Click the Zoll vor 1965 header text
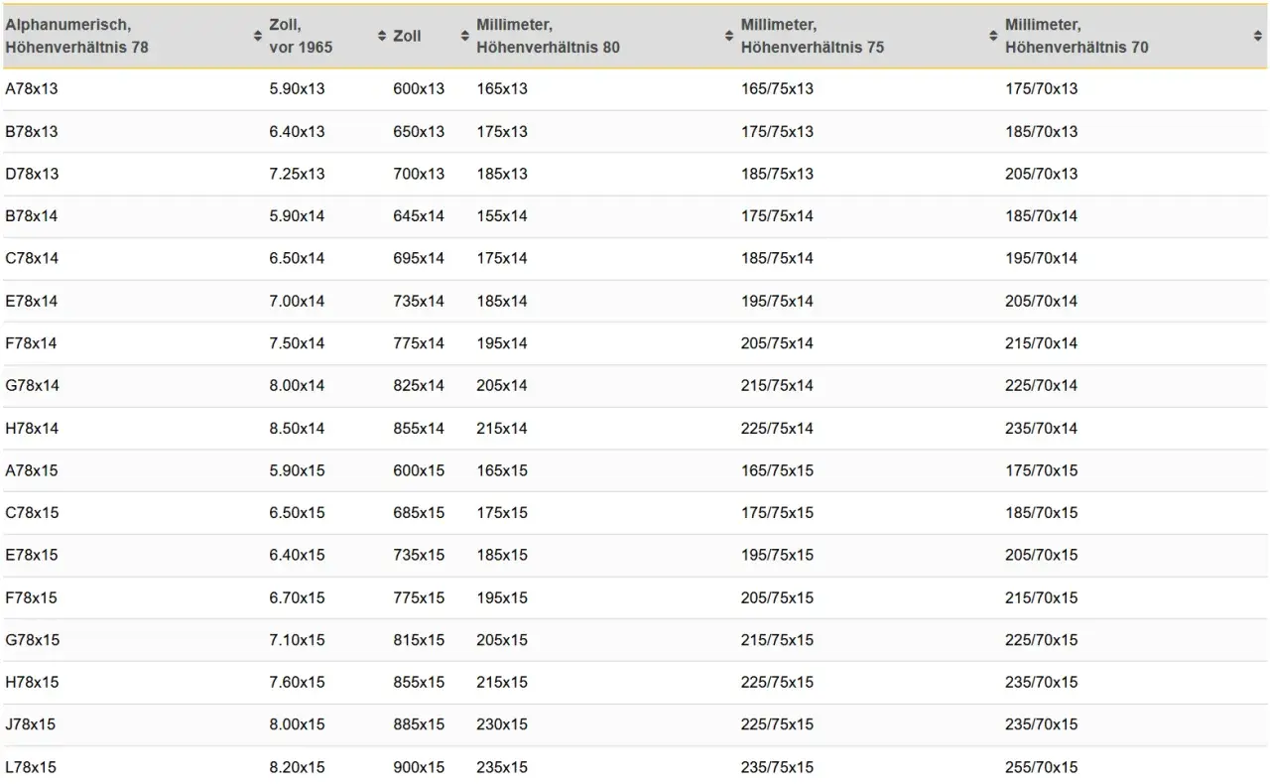Image resolution: width=1270 pixels, height=784 pixels. [301, 36]
